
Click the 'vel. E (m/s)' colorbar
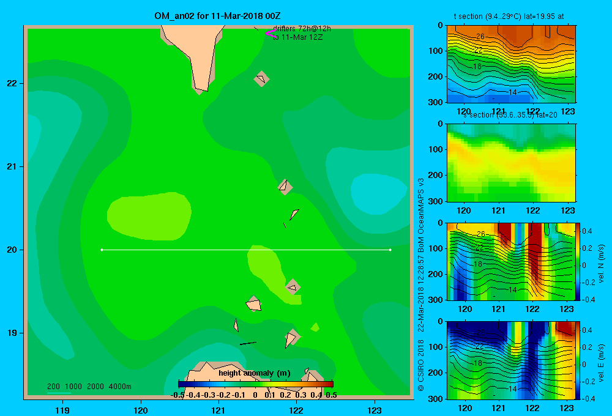pyautogui.click(x=578, y=360)
